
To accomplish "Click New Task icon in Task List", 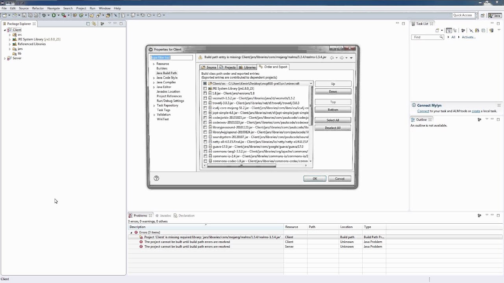I will point(437,30).
